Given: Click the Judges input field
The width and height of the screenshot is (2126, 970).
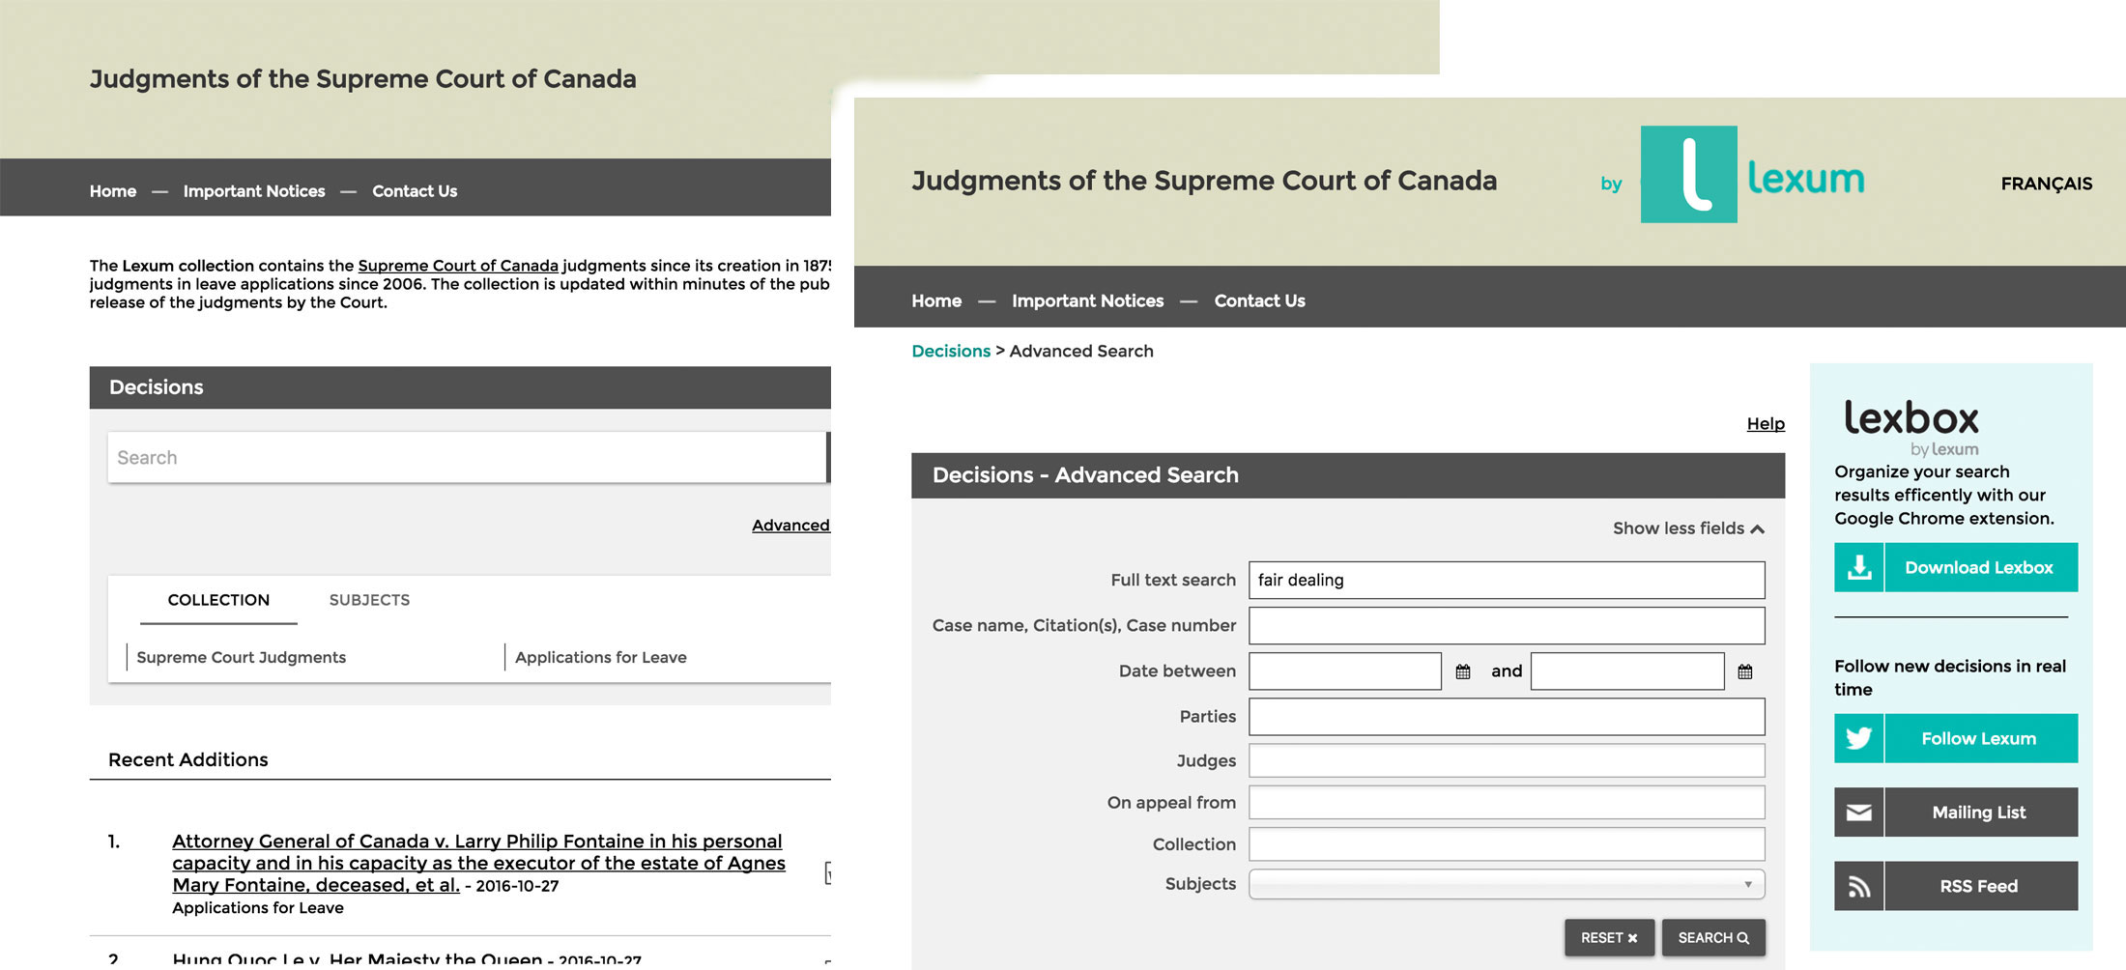Looking at the screenshot, I should 1506,761.
